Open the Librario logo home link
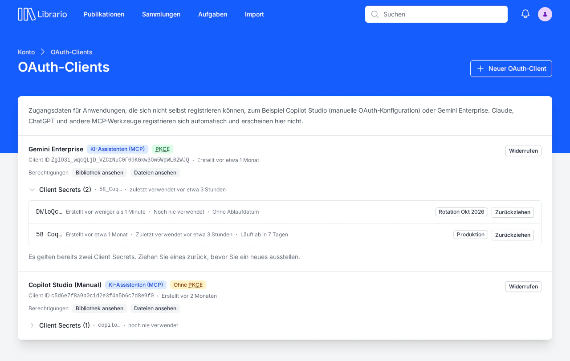The width and height of the screenshot is (570, 361). (x=42, y=14)
